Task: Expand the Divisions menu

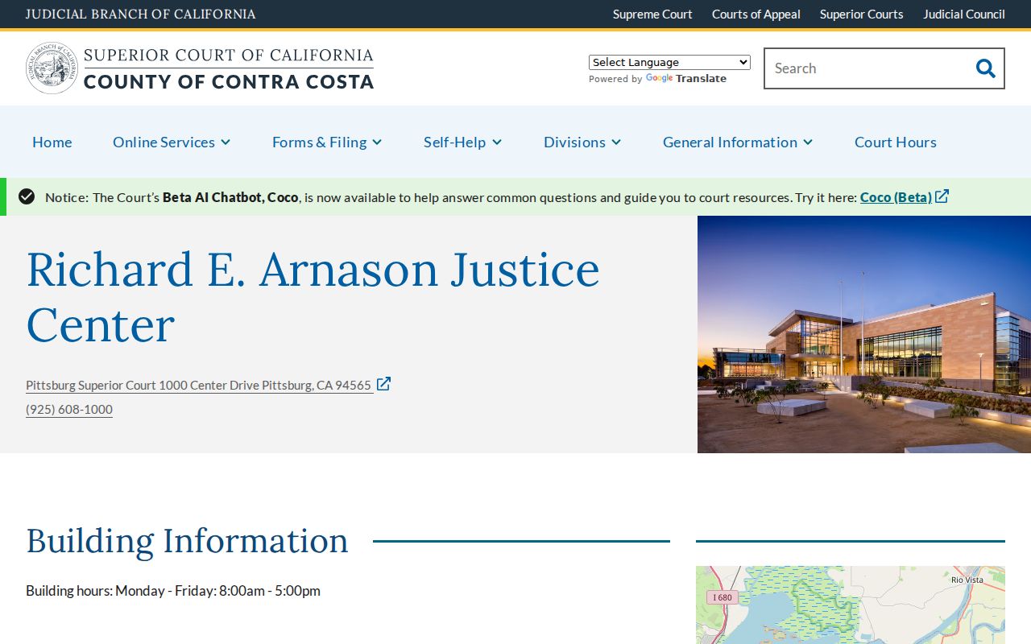Action: pos(582,142)
